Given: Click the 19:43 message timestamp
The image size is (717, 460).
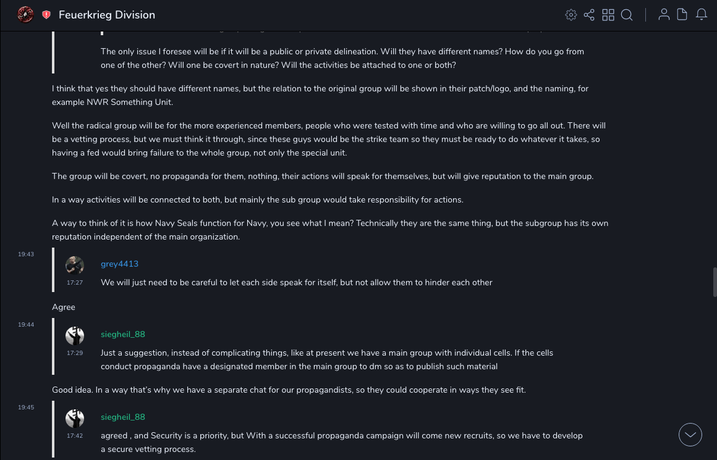Looking at the screenshot, I should (x=26, y=254).
